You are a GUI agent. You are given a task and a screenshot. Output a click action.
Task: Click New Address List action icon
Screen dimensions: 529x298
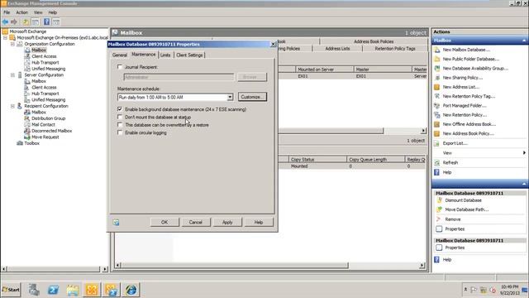[x=437, y=87]
